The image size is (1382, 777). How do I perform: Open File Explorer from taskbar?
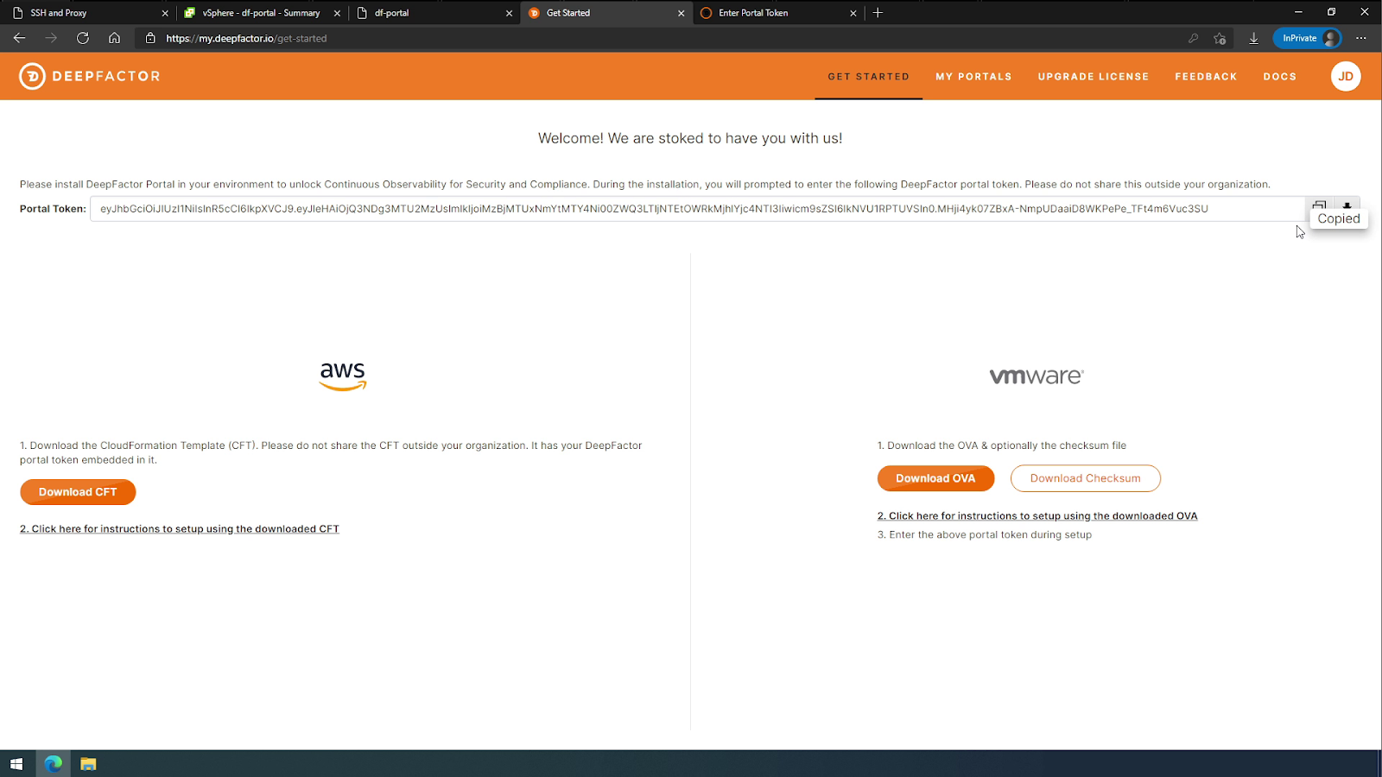(88, 764)
